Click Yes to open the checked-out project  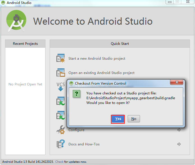pyautogui.click(x=118, y=119)
